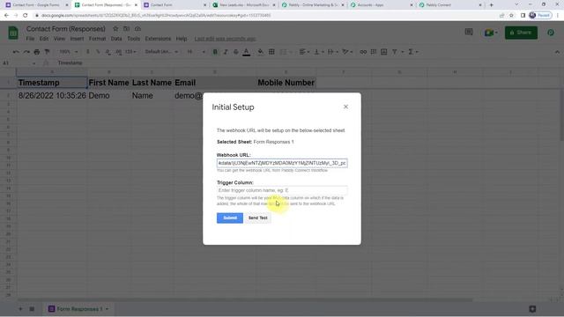
Task: Open the Default font dropdown
Action: pos(161,52)
